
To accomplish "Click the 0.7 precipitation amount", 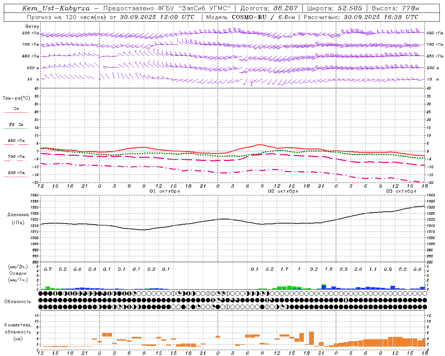I will click(48, 269).
